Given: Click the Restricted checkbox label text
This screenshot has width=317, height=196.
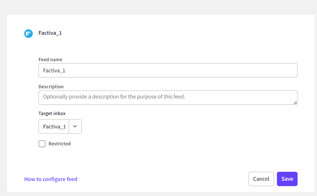Looking at the screenshot, I should 60,144.
